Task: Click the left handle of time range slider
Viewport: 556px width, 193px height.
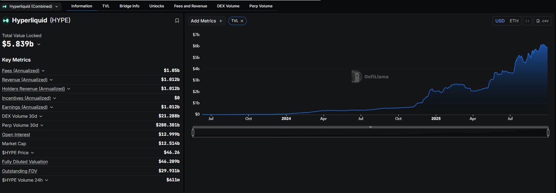Action: point(193,133)
